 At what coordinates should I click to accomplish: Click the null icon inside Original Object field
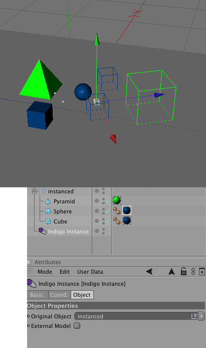click(194, 316)
